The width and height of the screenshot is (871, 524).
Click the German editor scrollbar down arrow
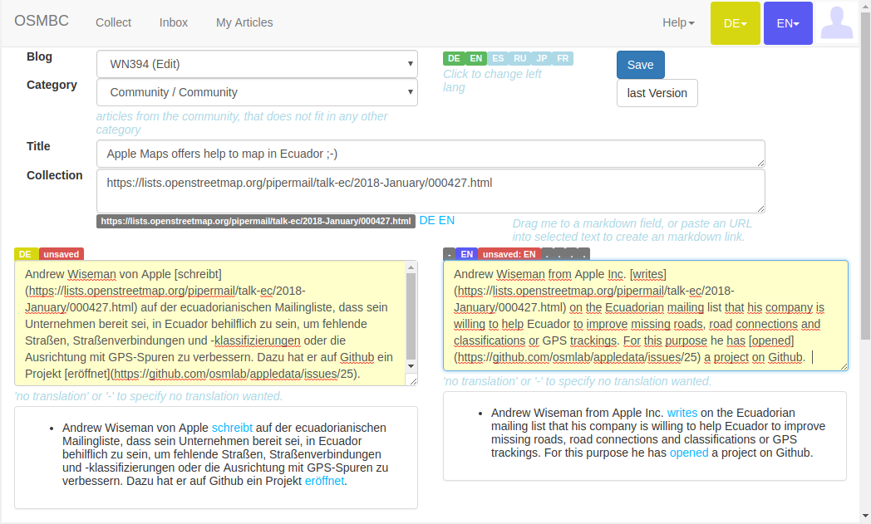[x=411, y=365]
